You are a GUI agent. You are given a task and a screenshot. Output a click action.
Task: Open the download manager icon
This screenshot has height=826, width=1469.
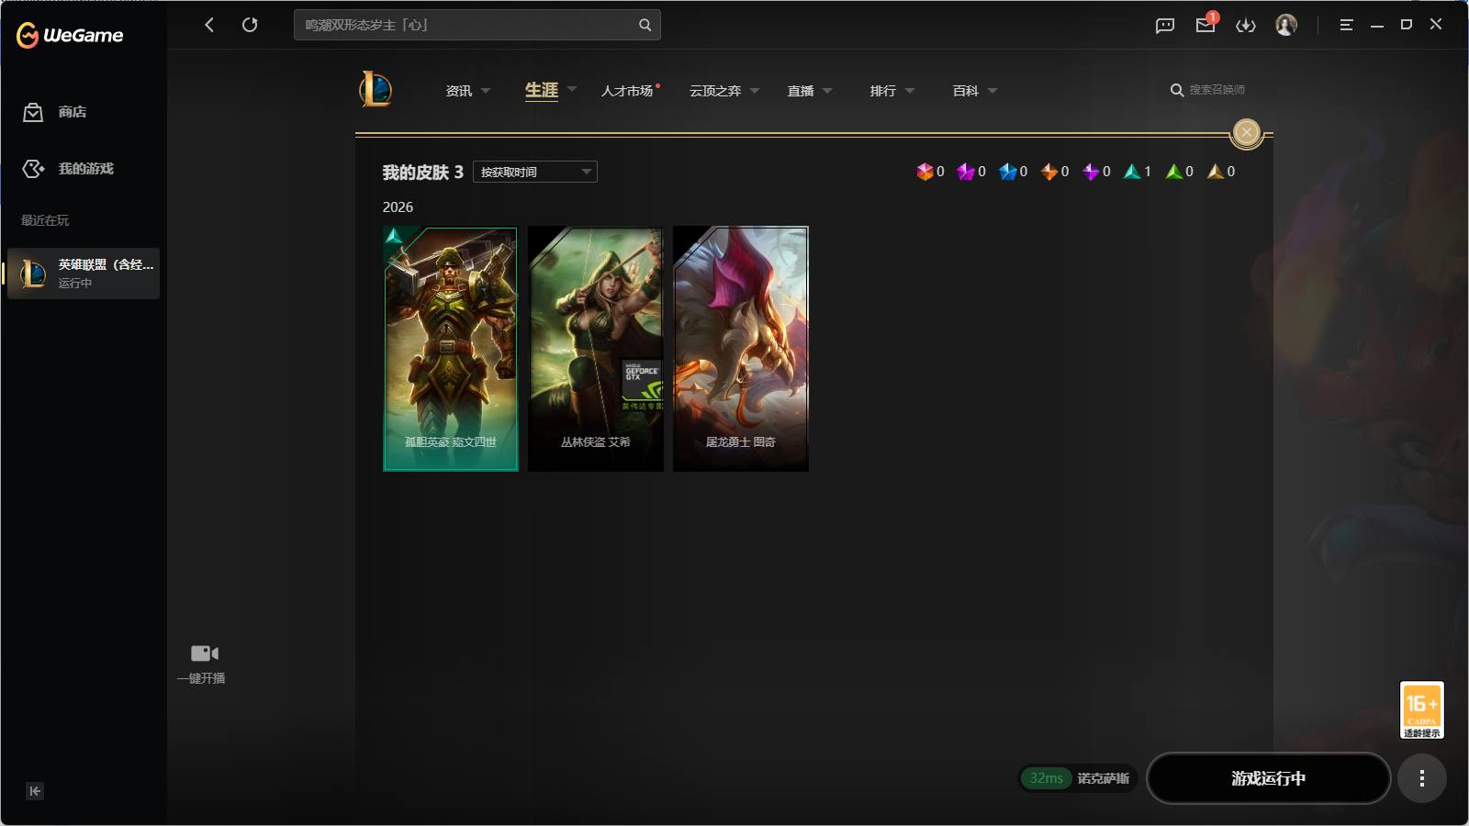1246,25
